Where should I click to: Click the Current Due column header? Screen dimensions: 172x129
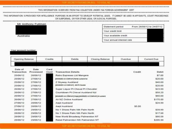point(151,59)
